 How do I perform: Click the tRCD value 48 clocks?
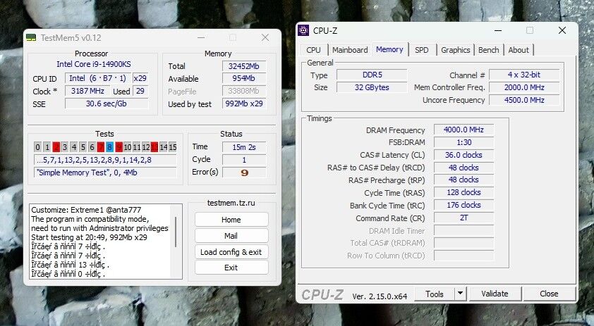pos(463,168)
